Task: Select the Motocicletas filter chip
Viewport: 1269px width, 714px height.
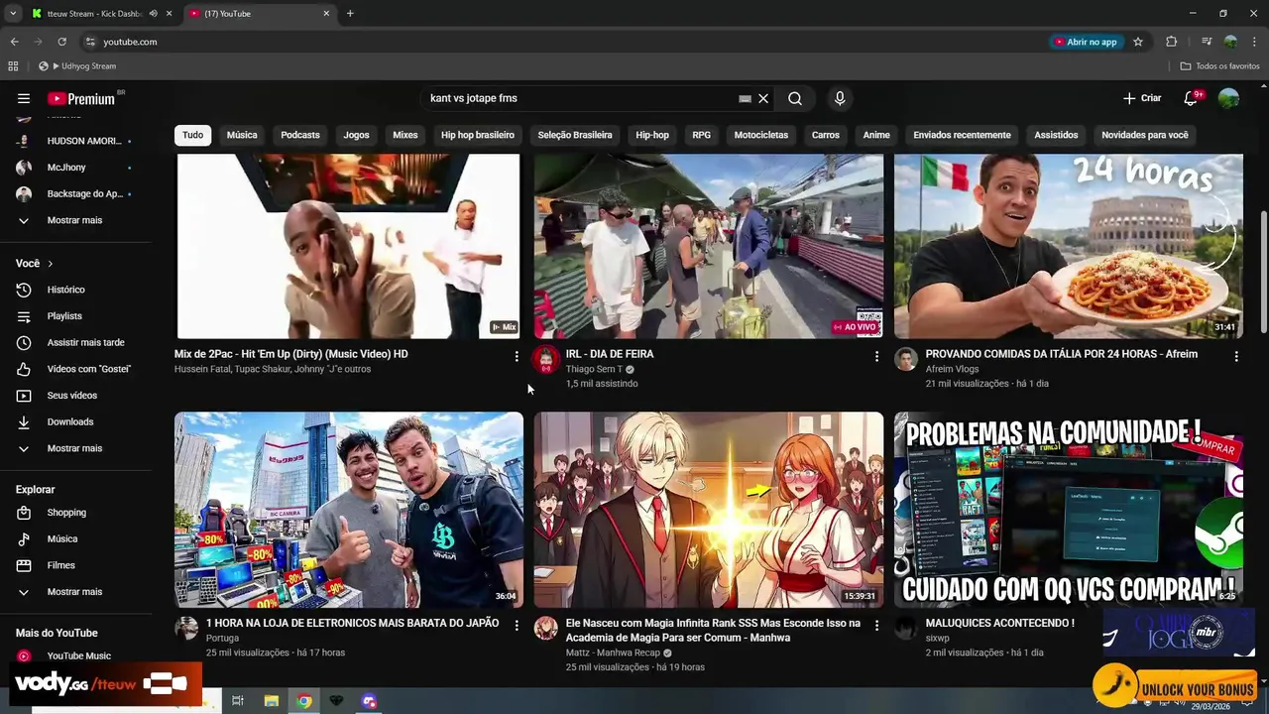Action: coord(761,135)
